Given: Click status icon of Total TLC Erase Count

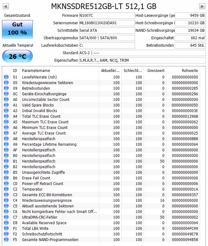Looking at the screenshot, I should 6,116.
